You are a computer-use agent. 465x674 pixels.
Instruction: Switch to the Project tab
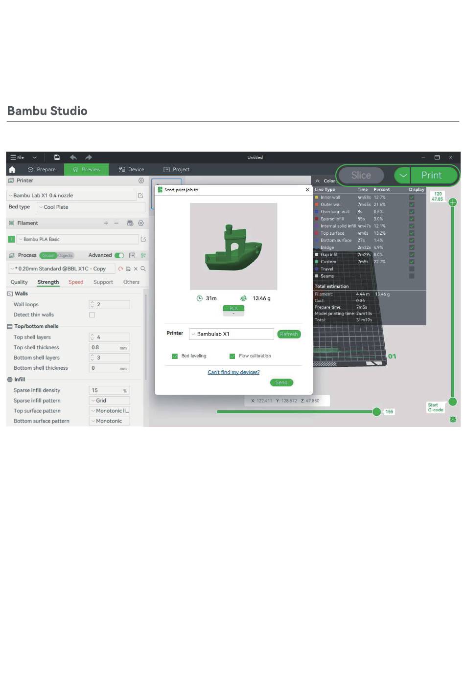pyautogui.click(x=176, y=170)
